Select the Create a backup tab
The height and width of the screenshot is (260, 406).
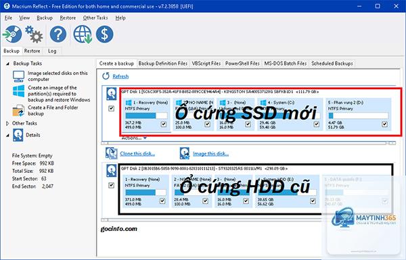pyautogui.click(x=116, y=63)
